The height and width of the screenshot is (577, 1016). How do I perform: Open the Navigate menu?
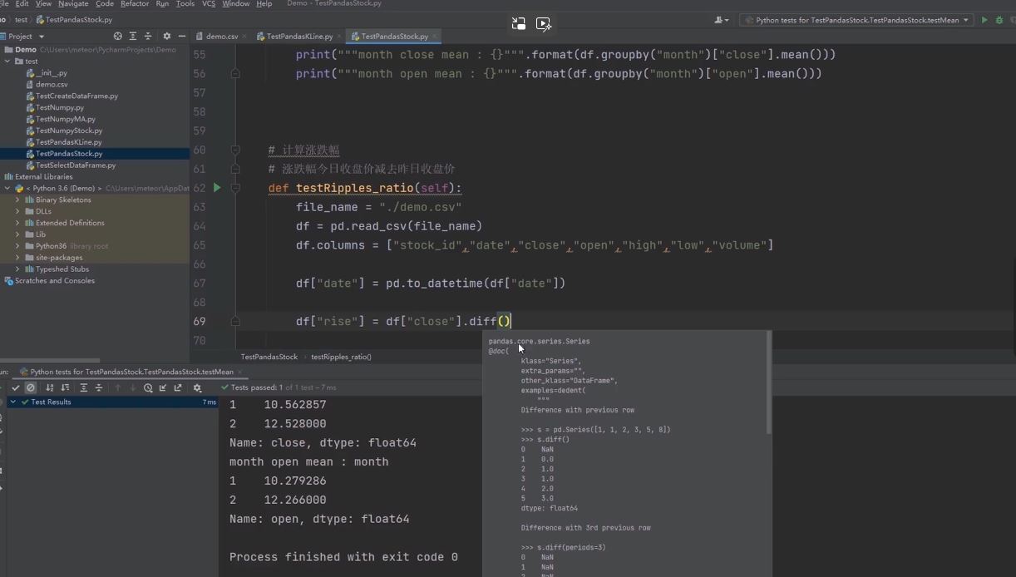[x=73, y=4]
